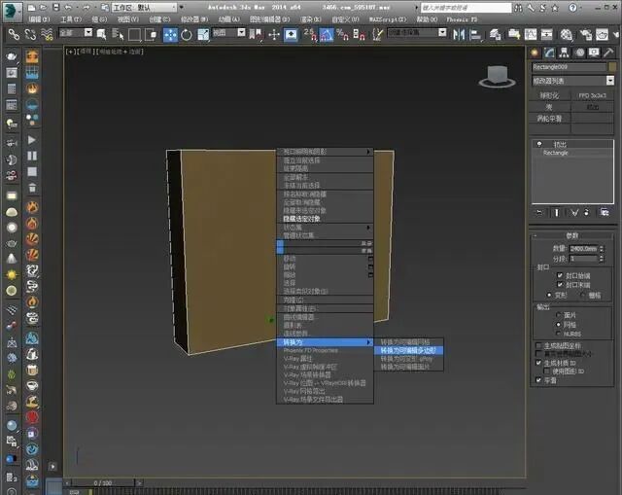
Task: Click the object color swatch
Action: click(x=612, y=67)
